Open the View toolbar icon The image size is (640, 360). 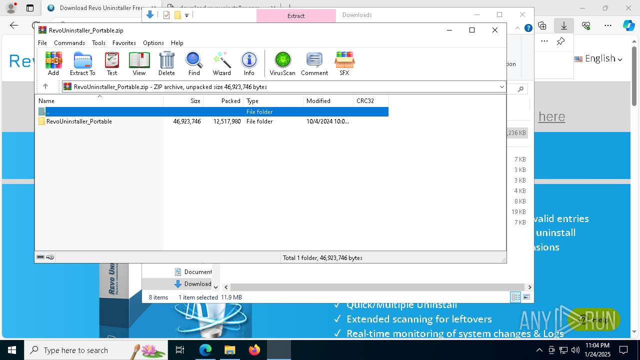[139, 63]
